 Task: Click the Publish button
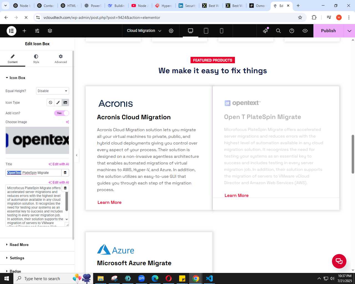click(328, 31)
